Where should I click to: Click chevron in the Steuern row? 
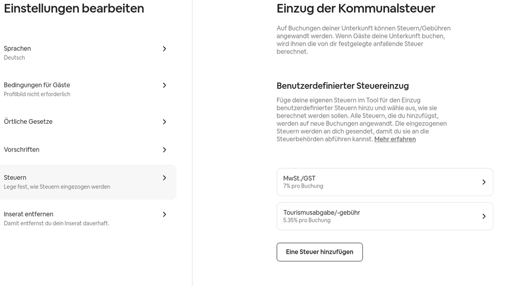[x=165, y=178]
